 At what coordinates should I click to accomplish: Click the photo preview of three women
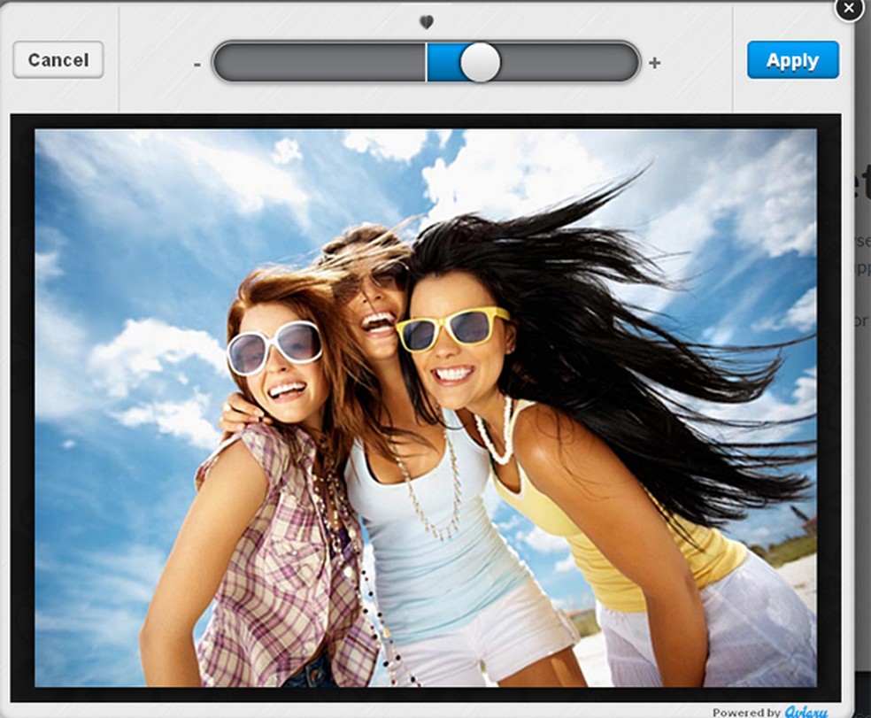(426, 408)
